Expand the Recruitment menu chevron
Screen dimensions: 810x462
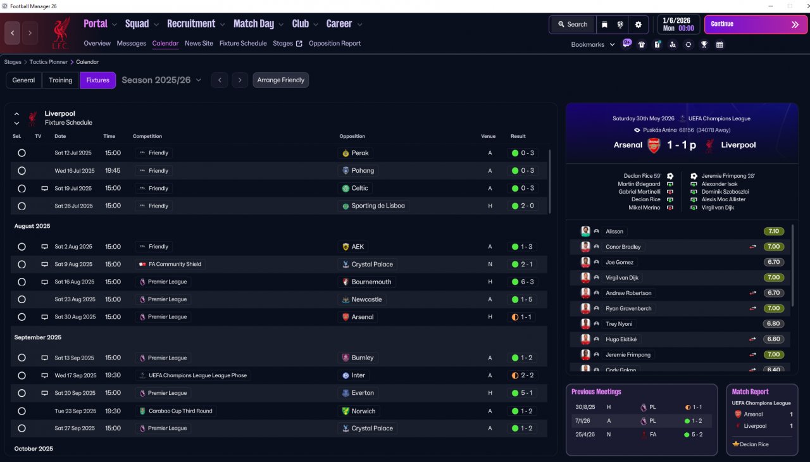222,25
